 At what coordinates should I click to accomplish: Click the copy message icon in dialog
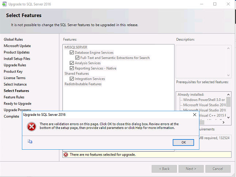(x=30, y=141)
